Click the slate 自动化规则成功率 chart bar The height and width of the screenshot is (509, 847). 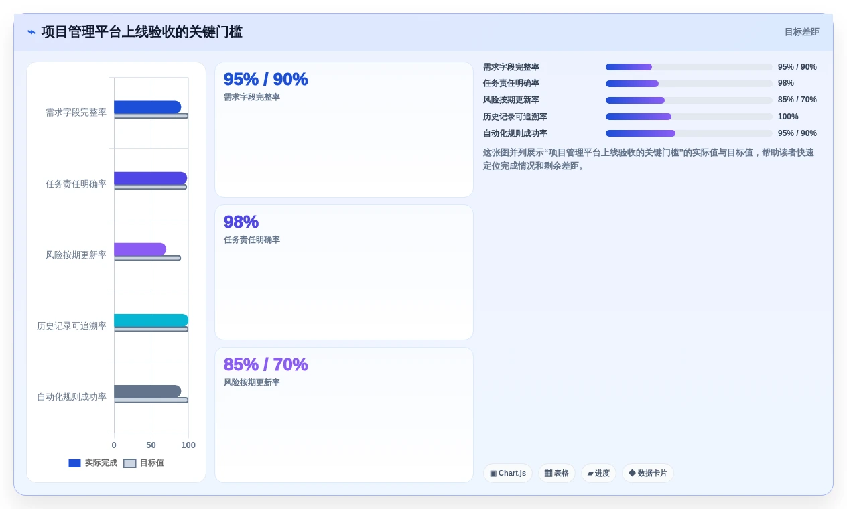click(x=147, y=391)
